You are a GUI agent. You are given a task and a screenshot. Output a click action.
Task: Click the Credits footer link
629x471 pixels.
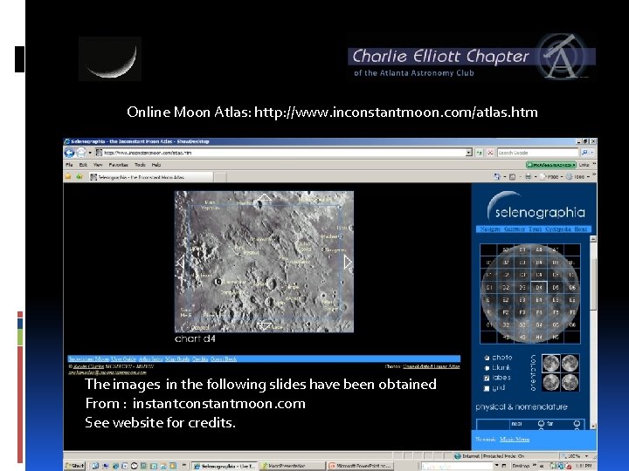tap(200, 358)
